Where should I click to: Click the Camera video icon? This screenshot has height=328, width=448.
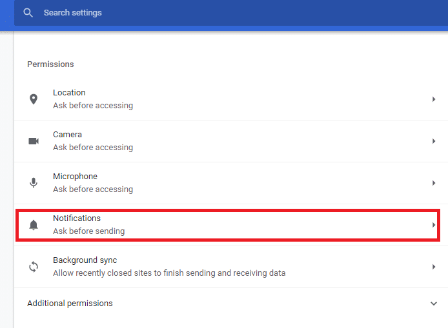pos(34,141)
